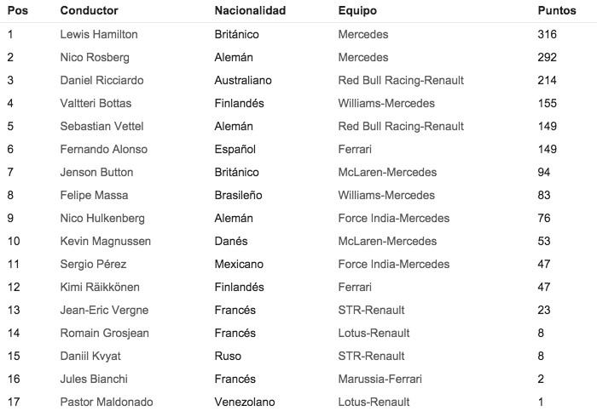
Task: Select the Lewis Hamilton driver name
Action: tap(99, 35)
